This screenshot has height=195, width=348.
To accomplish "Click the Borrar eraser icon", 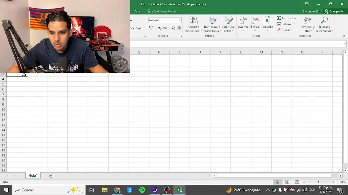I will tap(279, 30).
